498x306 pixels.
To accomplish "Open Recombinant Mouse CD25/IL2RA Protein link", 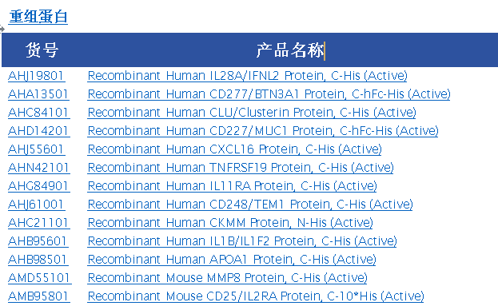I will 256,296.
